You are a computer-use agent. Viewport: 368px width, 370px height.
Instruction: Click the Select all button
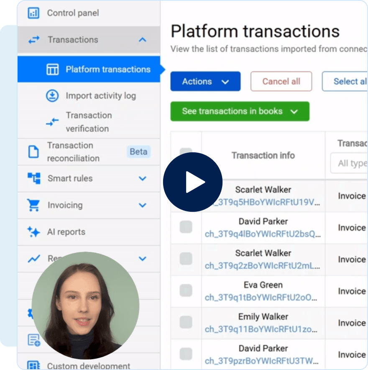[x=345, y=82]
